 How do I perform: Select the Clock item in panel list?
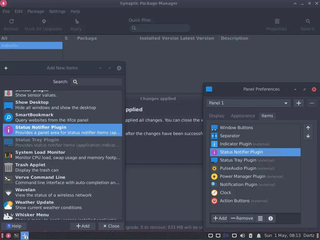pyautogui.click(x=255, y=192)
